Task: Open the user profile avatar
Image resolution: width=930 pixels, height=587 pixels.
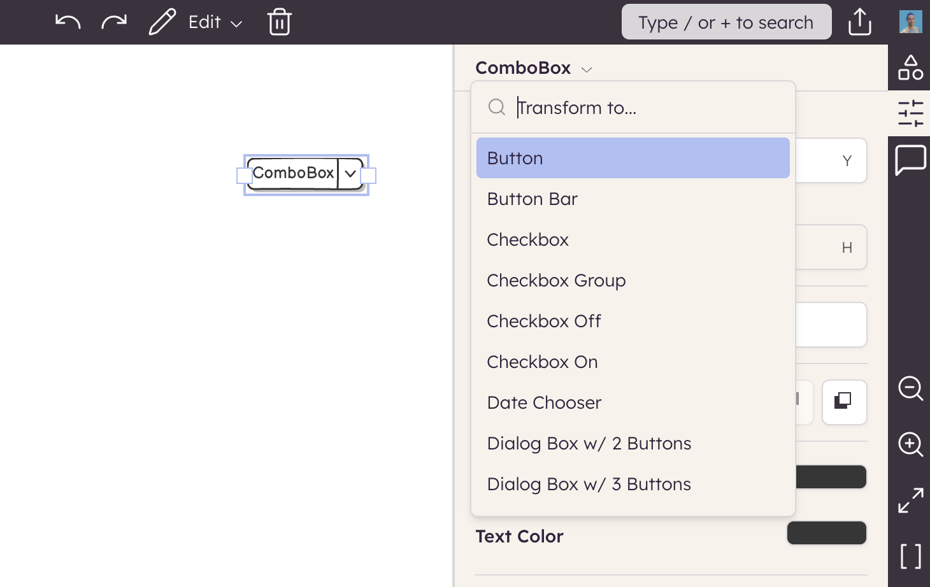Action: [x=910, y=22]
